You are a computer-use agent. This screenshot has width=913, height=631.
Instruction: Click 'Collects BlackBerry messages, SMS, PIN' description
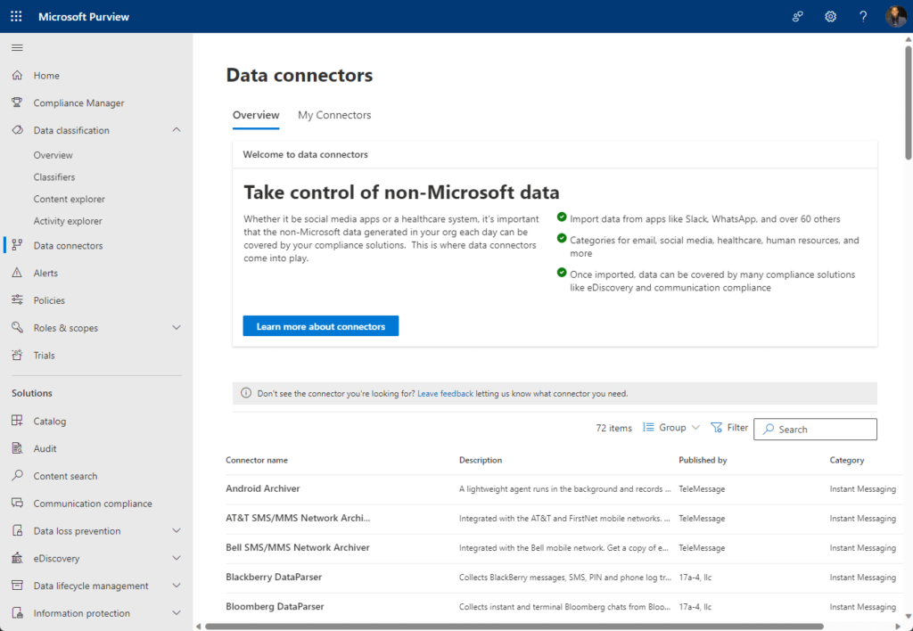click(x=564, y=578)
